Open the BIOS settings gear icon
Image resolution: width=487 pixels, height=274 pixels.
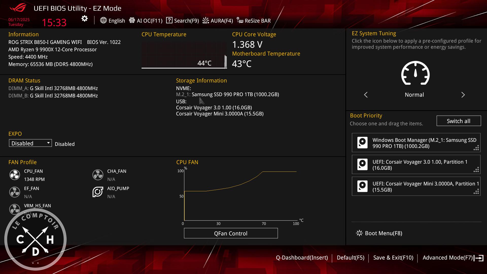pyautogui.click(x=84, y=18)
